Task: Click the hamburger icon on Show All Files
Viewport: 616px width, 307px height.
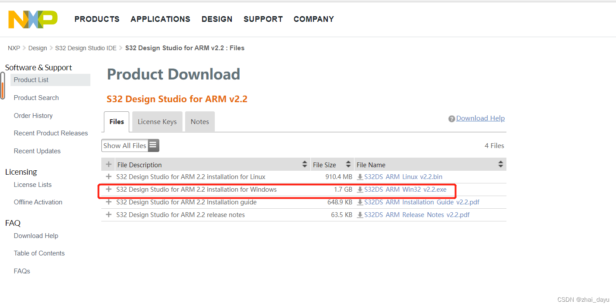Action: tap(153, 145)
